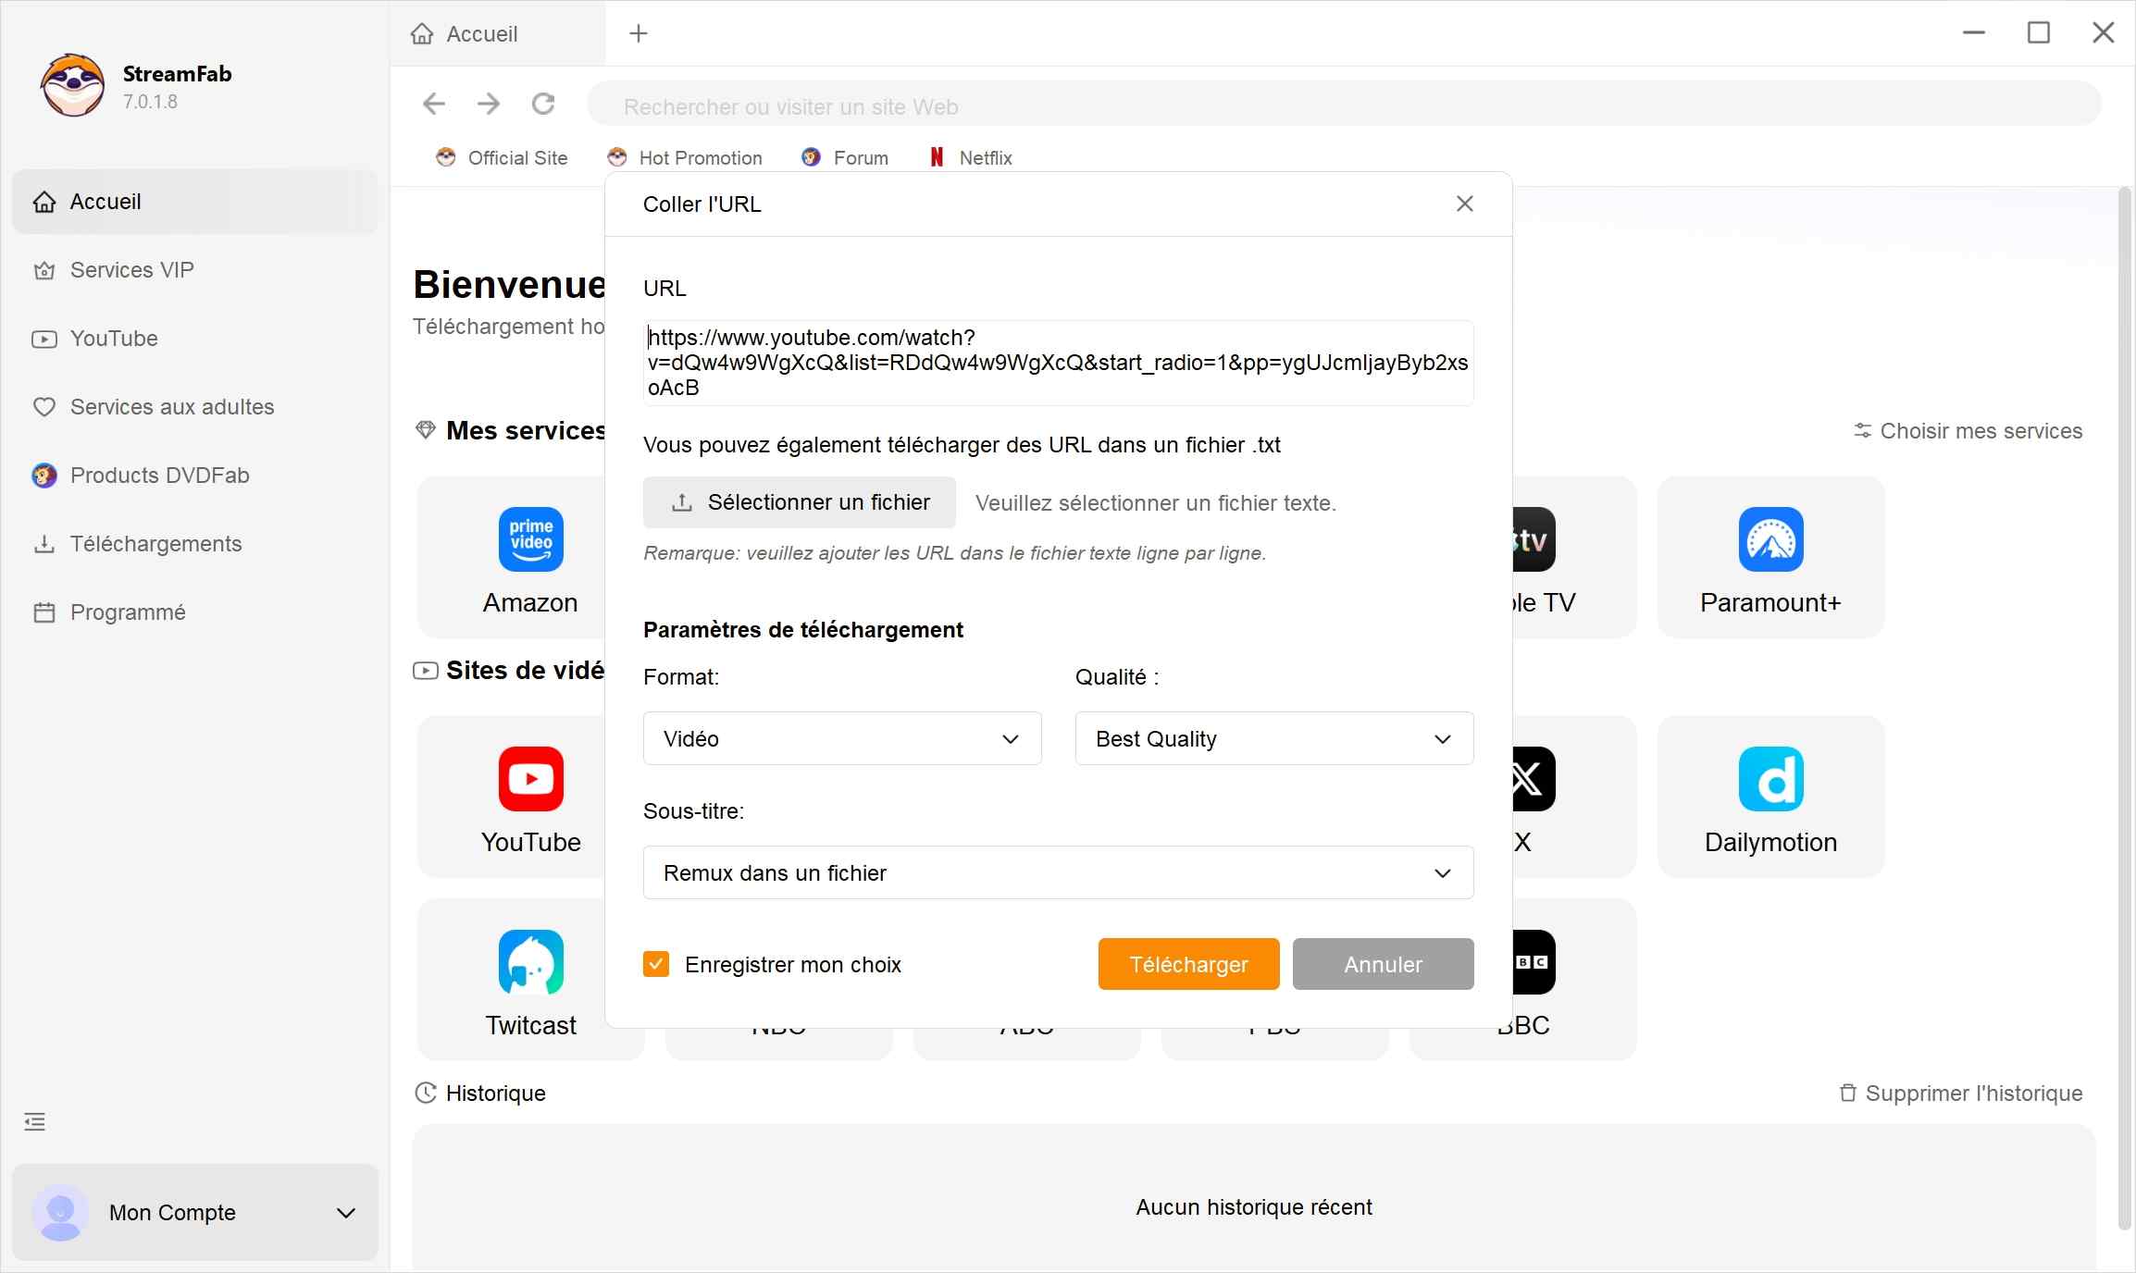The width and height of the screenshot is (2136, 1273).
Task: Uncheck Enregistrer mon choix
Action: pos(656,964)
